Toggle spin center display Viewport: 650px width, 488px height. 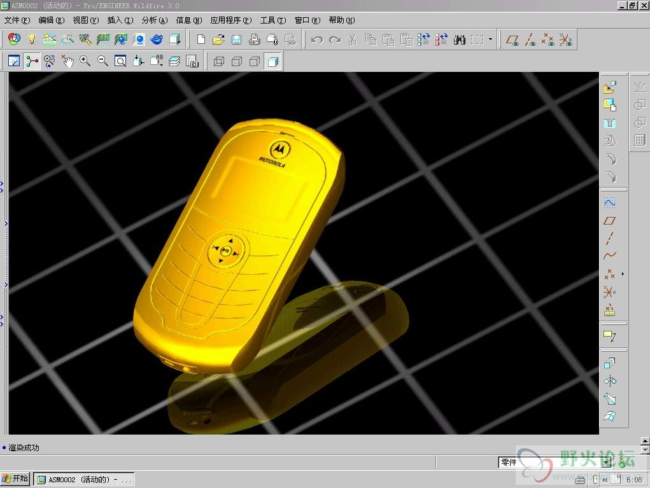tap(32, 61)
